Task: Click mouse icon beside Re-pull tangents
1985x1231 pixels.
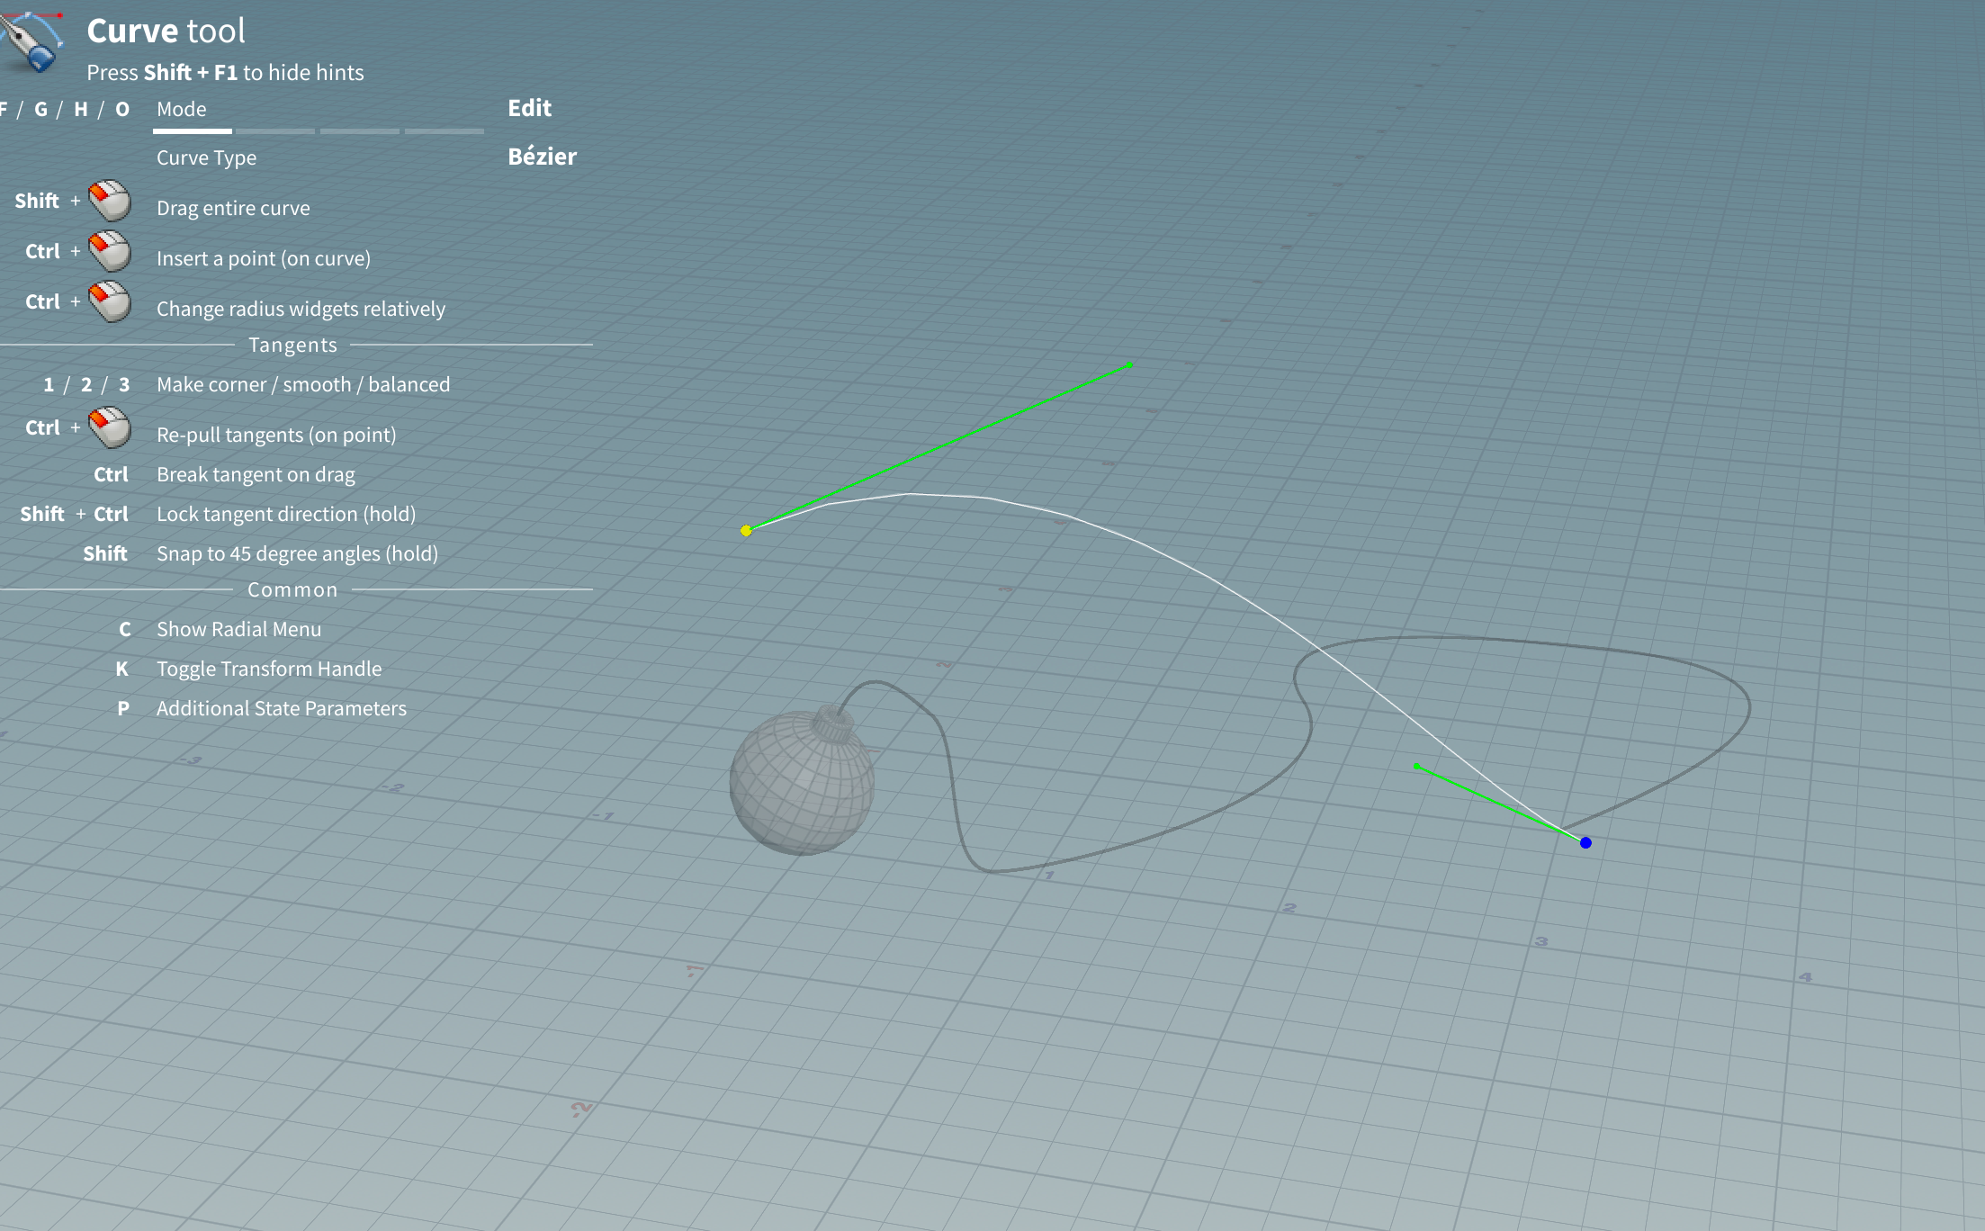Action: pos(111,427)
